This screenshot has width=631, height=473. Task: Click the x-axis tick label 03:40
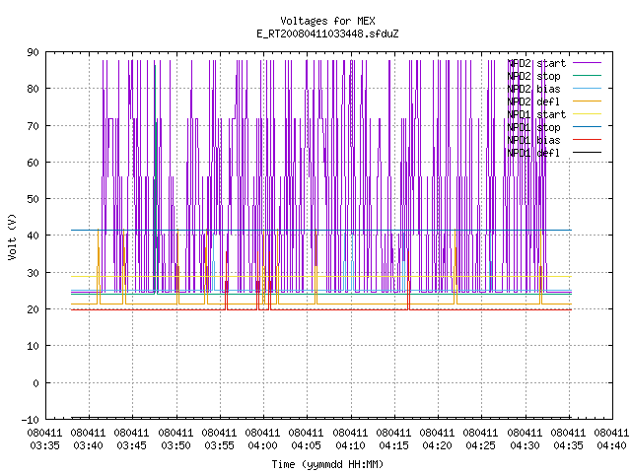(88, 445)
